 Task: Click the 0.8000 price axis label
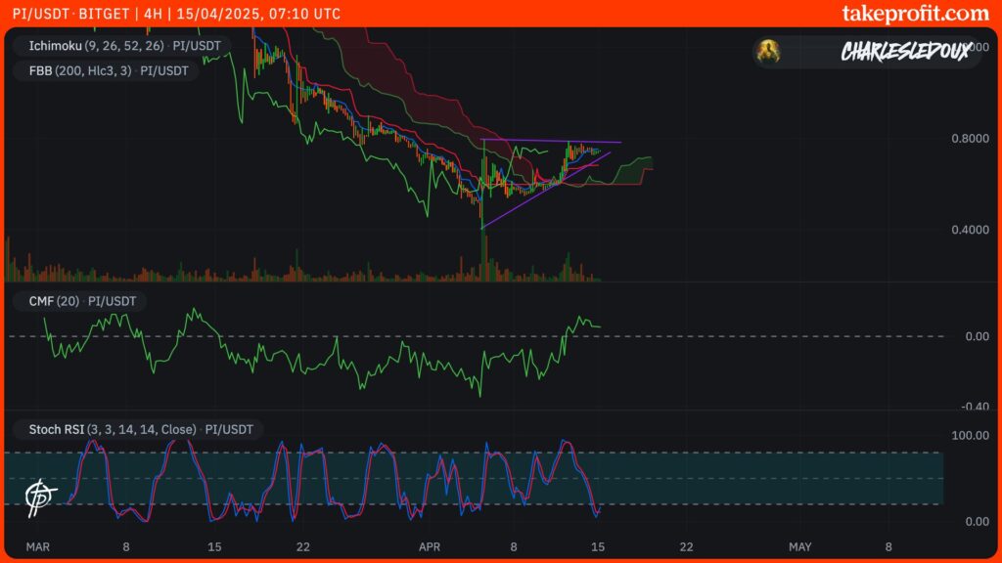click(969, 139)
